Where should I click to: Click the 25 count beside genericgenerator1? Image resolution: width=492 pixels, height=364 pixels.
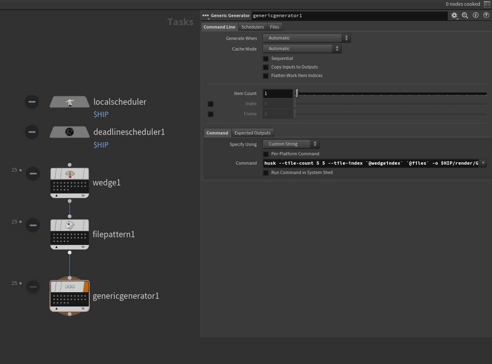coord(14,283)
